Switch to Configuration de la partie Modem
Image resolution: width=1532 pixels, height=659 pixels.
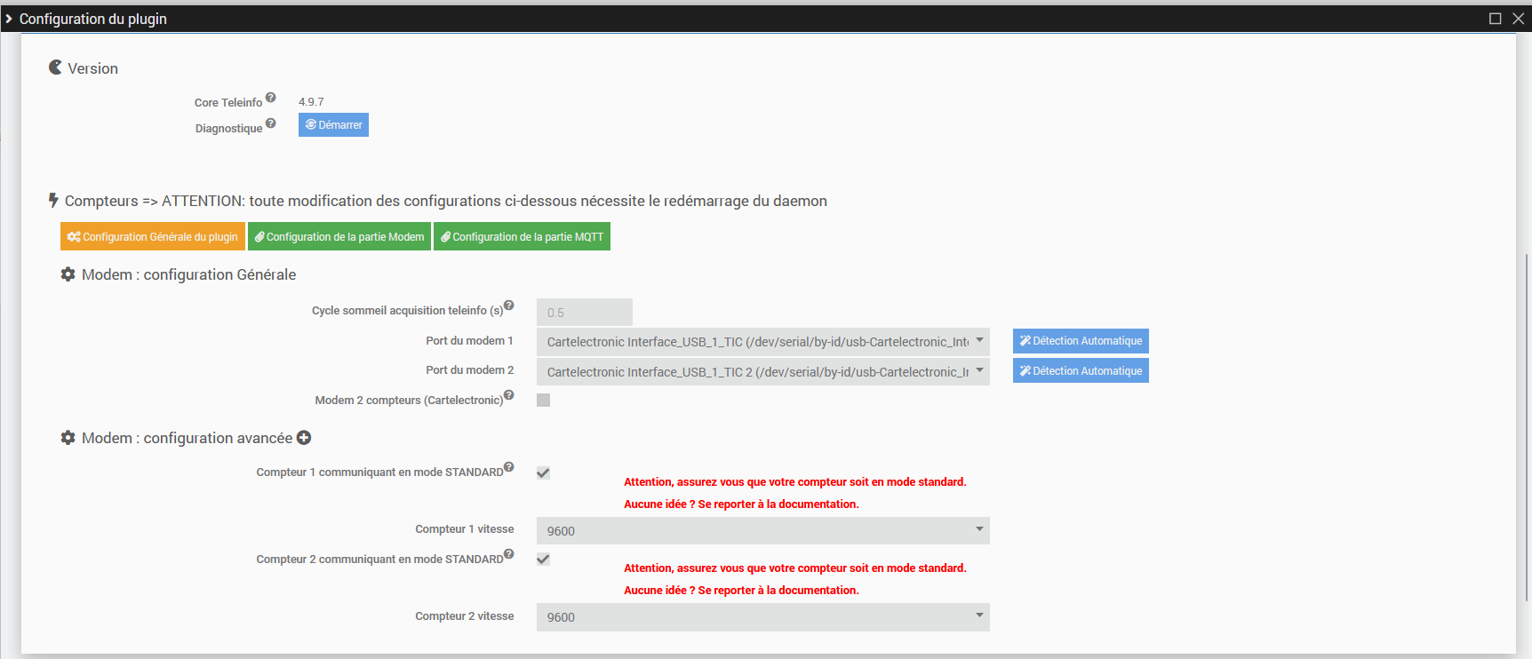point(339,236)
